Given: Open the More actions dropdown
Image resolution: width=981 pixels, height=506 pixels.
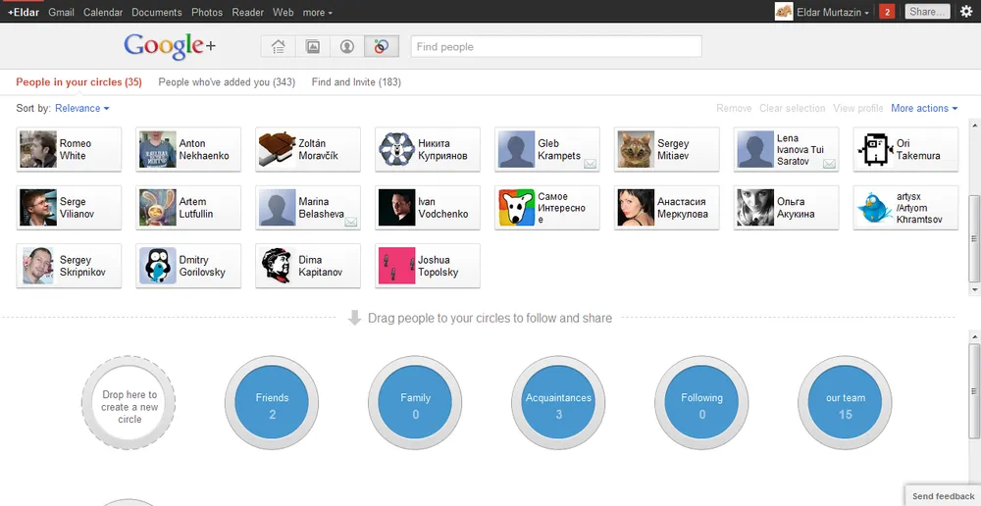Looking at the screenshot, I should point(924,108).
